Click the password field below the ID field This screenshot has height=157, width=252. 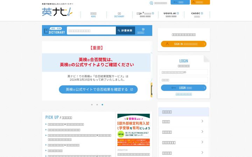(184, 80)
